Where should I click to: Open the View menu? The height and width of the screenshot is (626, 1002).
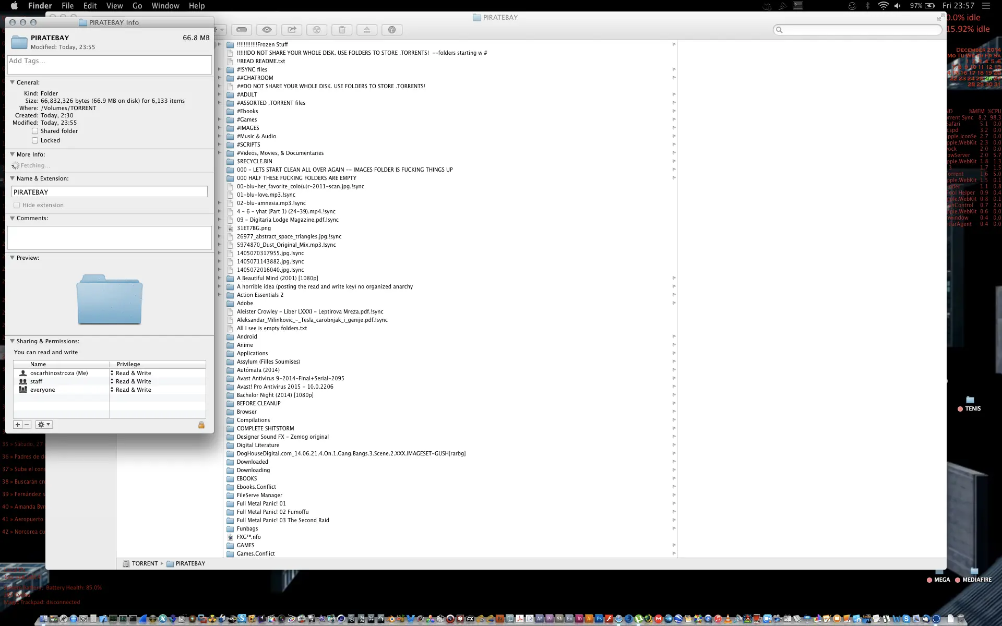114,6
